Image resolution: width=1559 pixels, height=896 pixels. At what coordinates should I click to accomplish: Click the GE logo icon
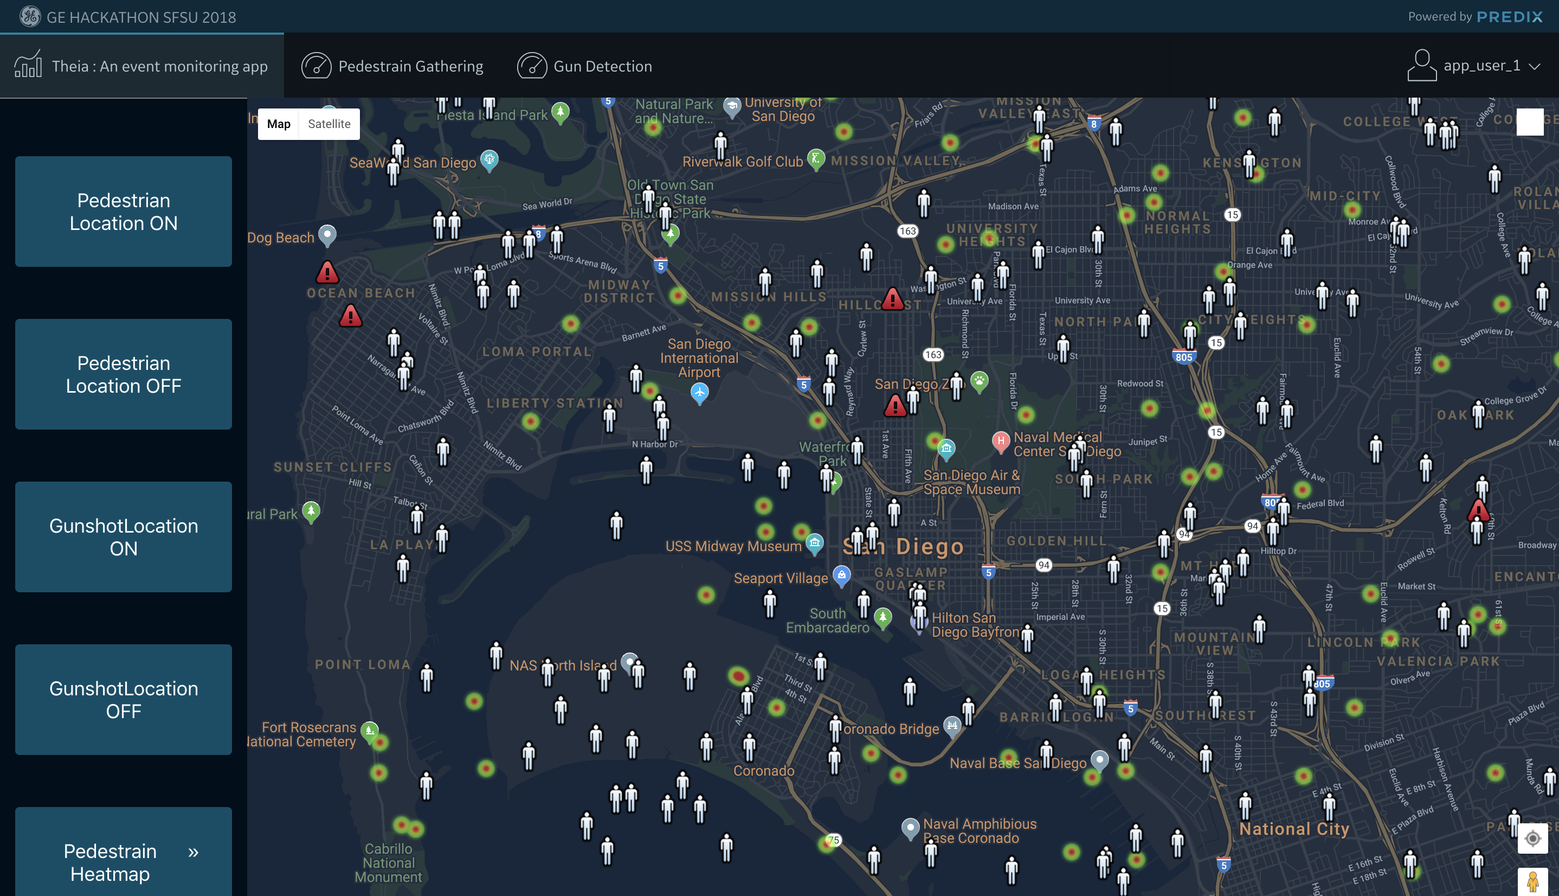coord(29,17)
